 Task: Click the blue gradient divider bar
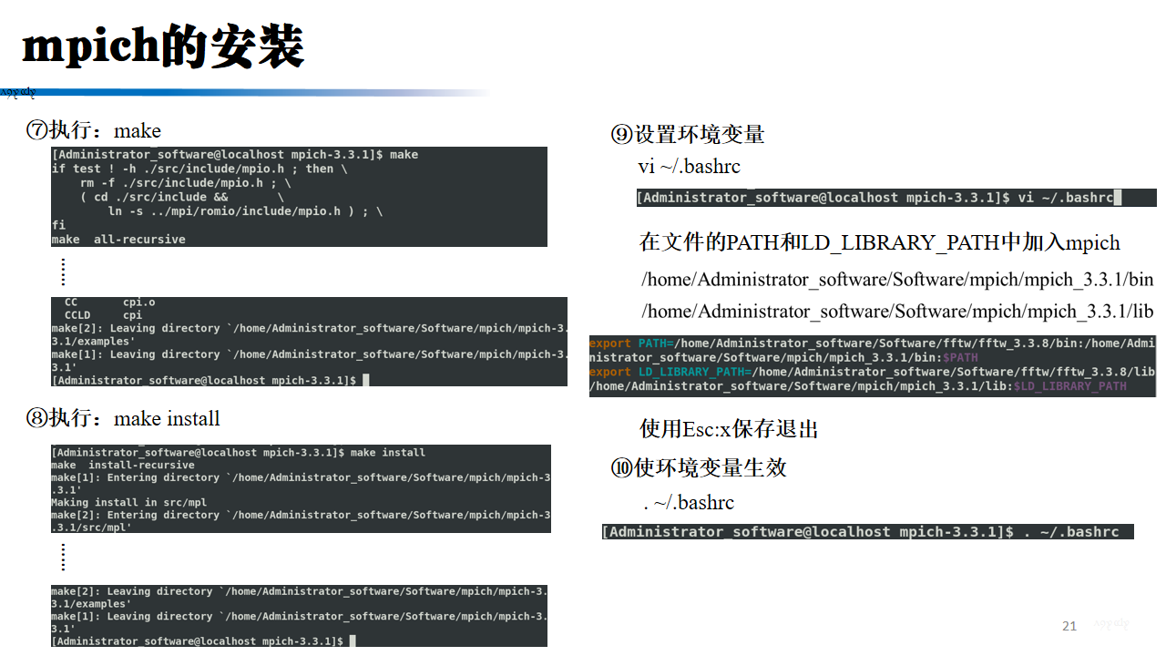[244, 92]
